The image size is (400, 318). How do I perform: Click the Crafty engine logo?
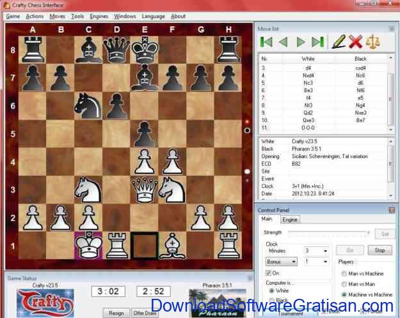tap(45, 303)
